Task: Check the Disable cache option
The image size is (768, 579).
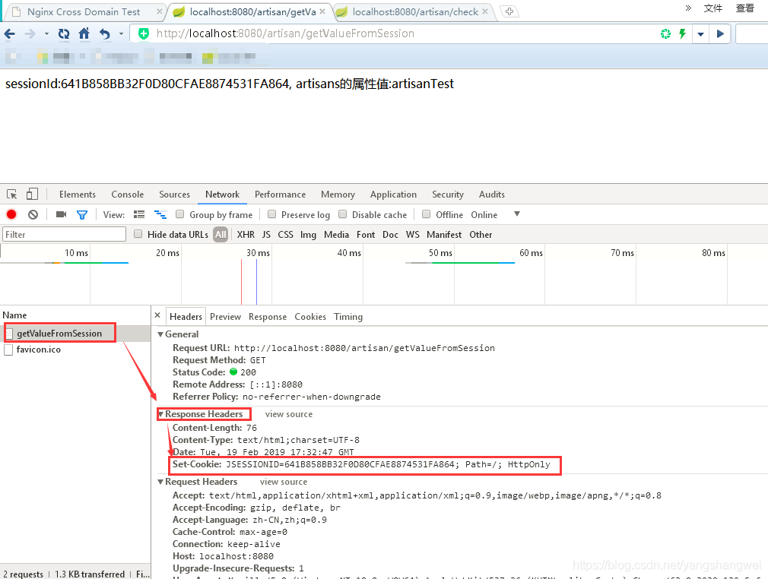Action: (343, 215)
